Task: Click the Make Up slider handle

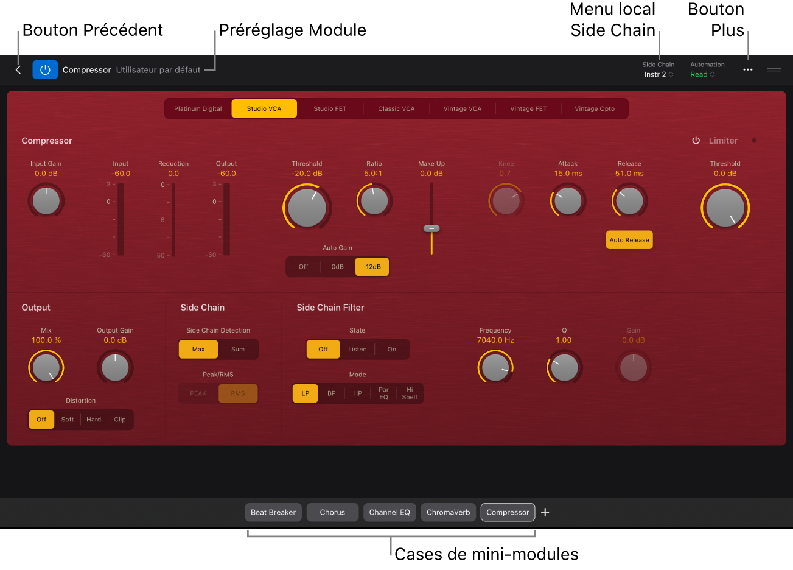Action: pos(431,228)
